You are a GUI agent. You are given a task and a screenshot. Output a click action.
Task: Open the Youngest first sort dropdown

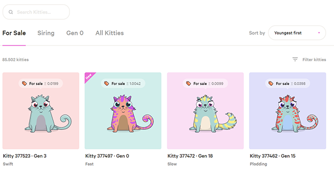click(297, 33)
